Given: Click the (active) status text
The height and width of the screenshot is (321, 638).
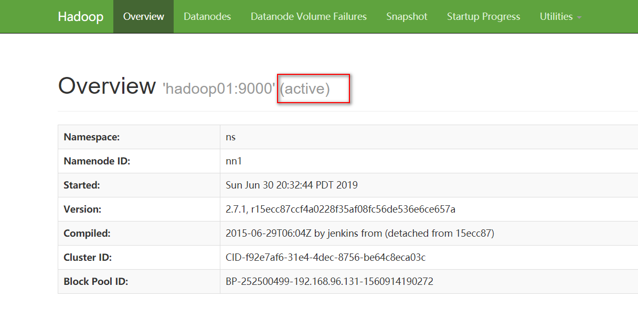Looking at the screenshot, I should point(305,88).
